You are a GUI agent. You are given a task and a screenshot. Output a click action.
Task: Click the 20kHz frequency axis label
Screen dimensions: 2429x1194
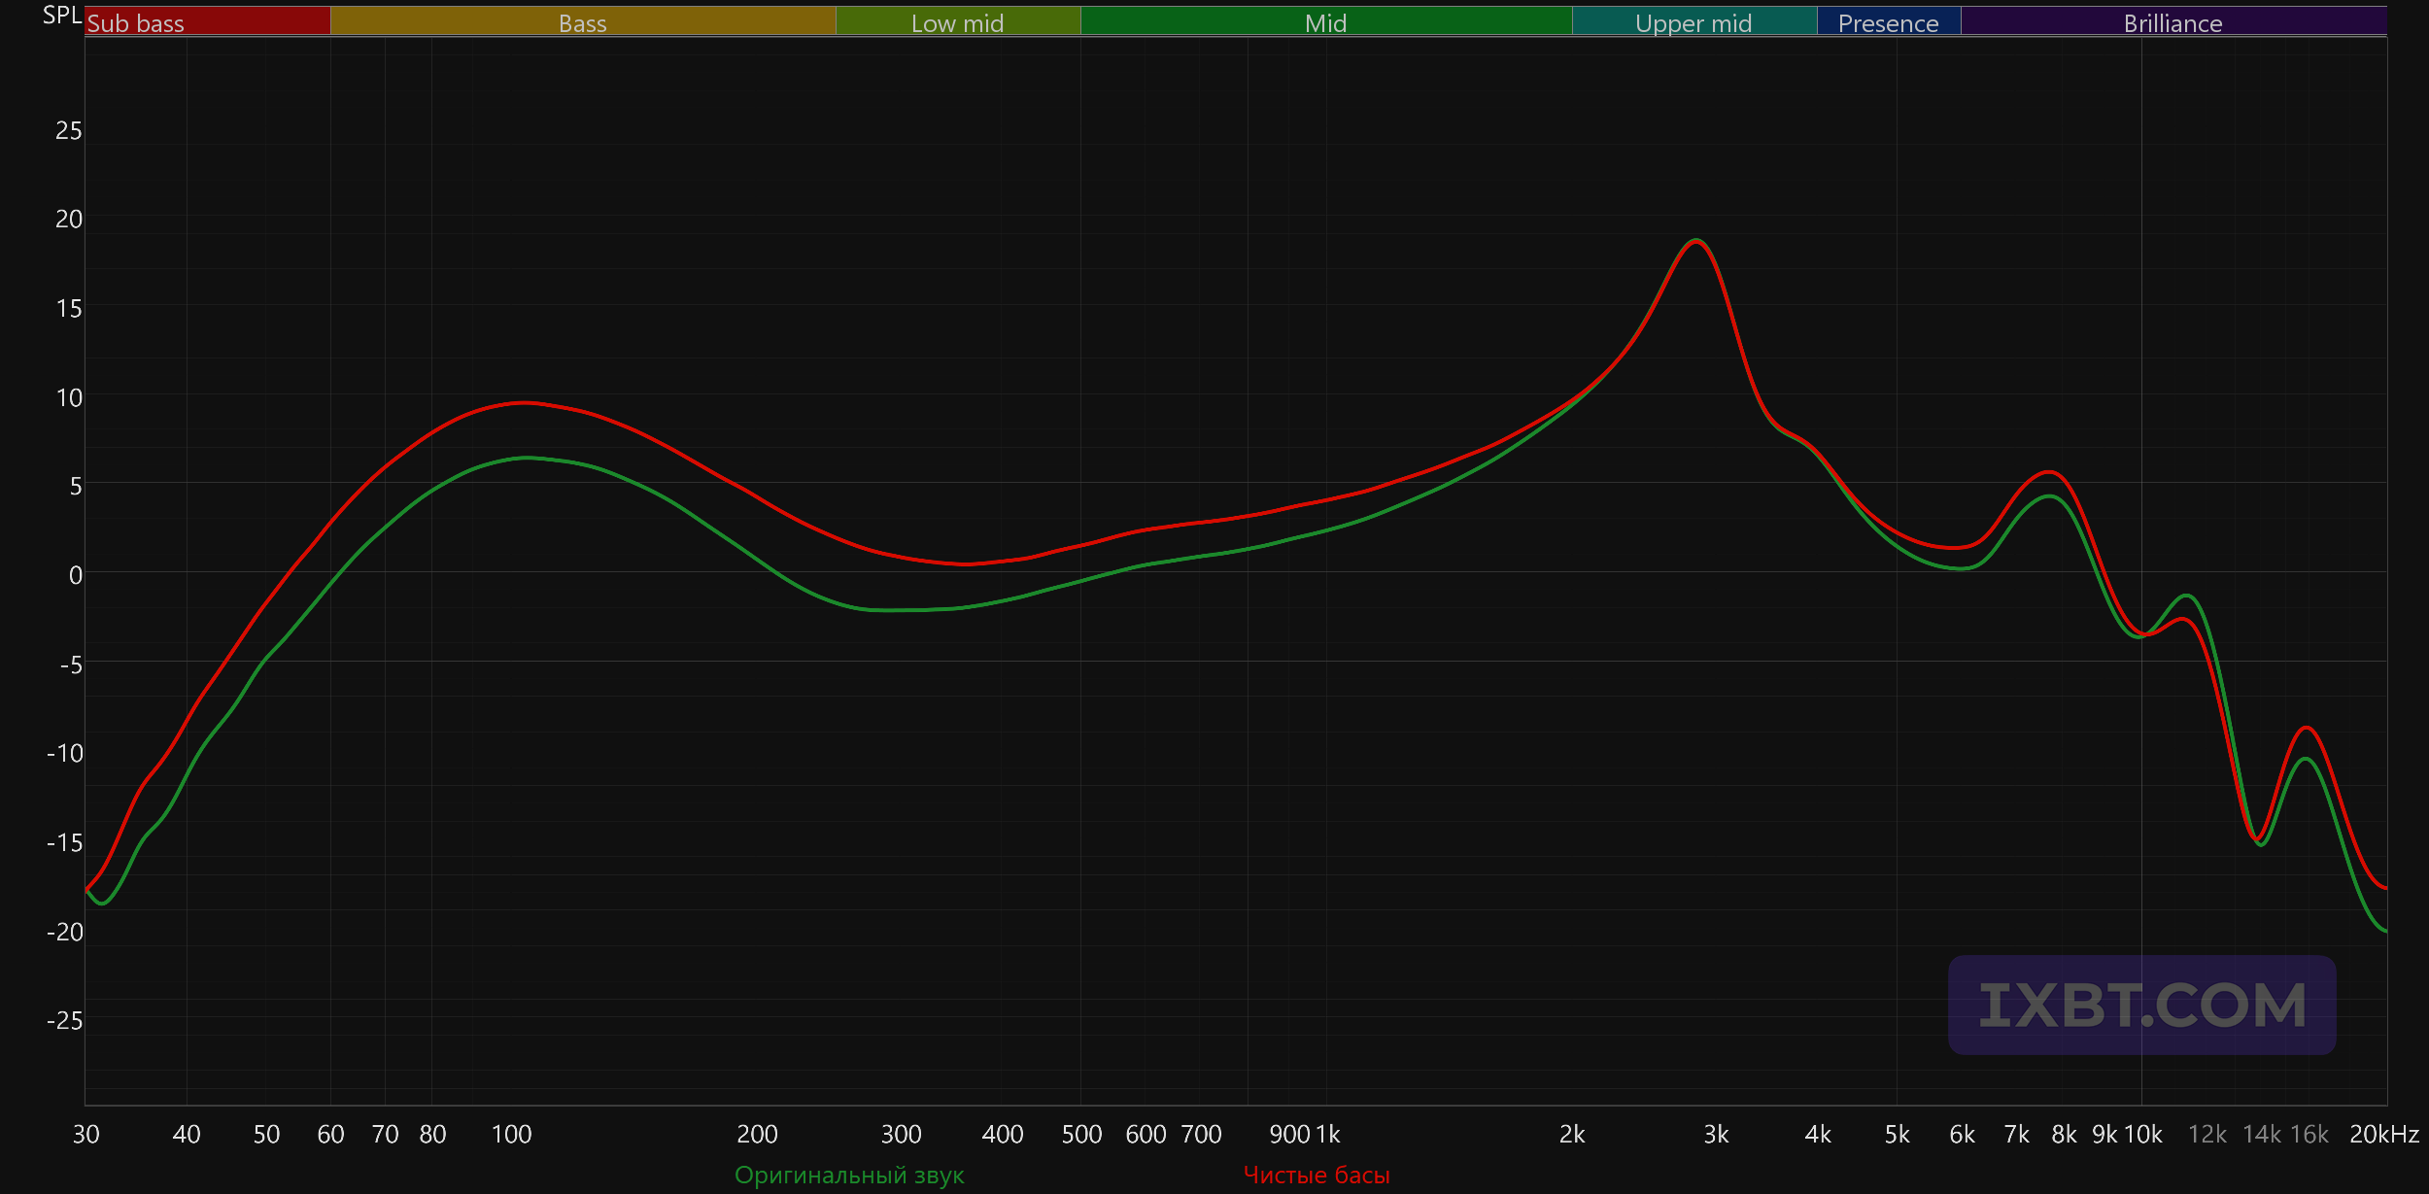pyautogui.click(x=2383, y=1134)
